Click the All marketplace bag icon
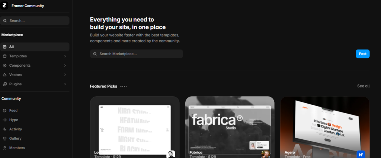381x158 pixels. (4, 47)
